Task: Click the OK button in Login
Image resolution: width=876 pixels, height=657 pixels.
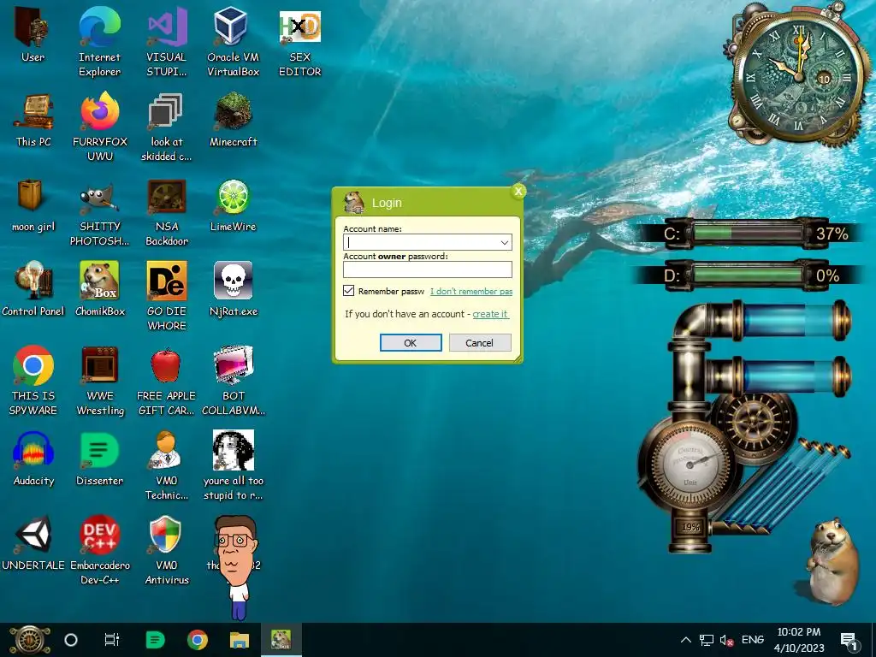Action: pos(411,343)
